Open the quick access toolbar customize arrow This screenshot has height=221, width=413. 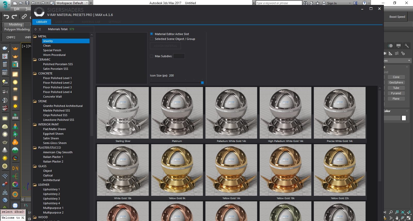click(x=91, y=3)
